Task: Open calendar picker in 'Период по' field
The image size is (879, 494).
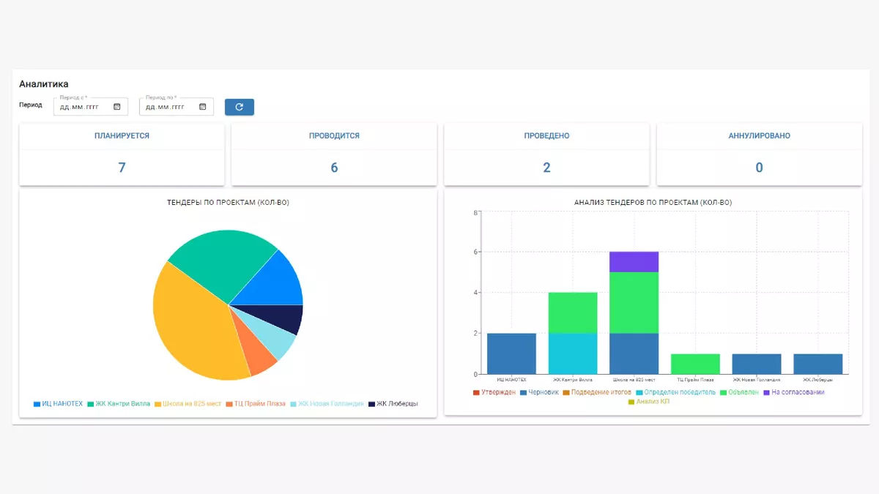Action: point(203,107)
